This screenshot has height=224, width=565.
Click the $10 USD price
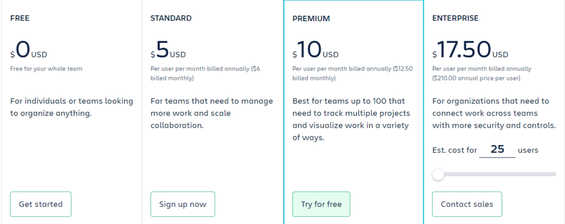coord(316,50)
